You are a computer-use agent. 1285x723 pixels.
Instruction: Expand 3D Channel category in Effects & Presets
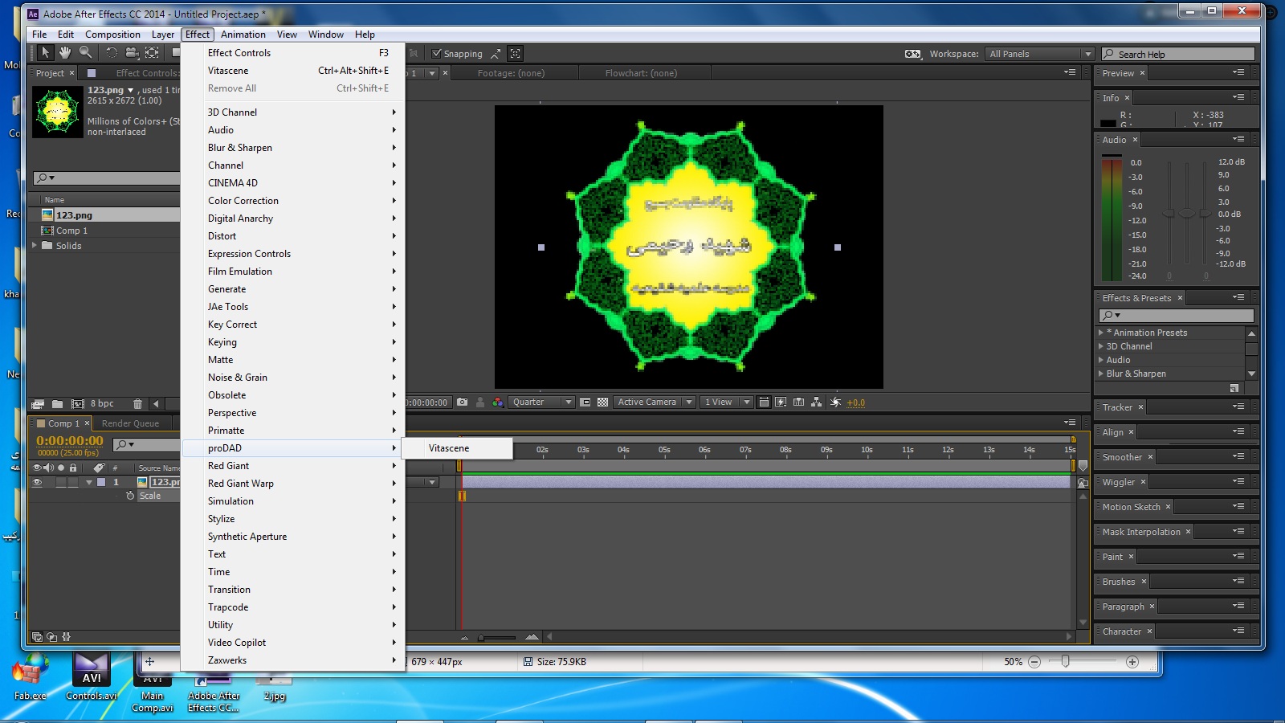pyautogui.click(x=1101, y=346)
